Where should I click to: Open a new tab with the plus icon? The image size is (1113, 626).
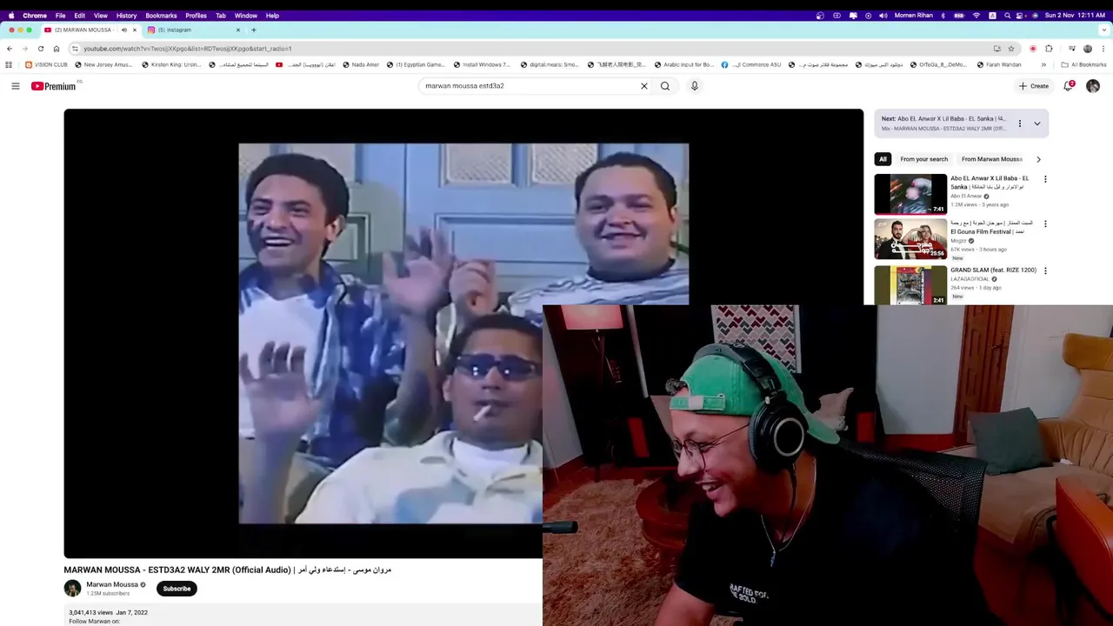253,30
